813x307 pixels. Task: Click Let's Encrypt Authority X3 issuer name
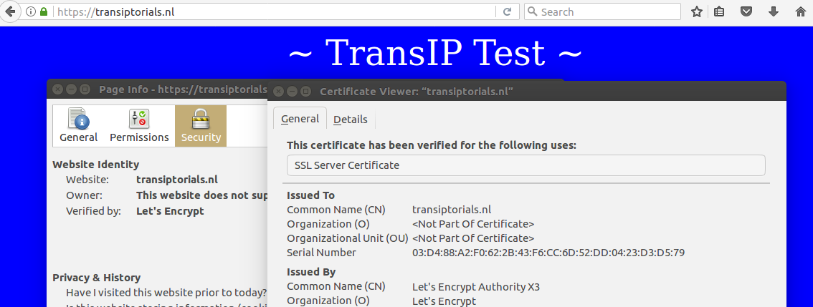pyautogui.click(x=476, y=286)
